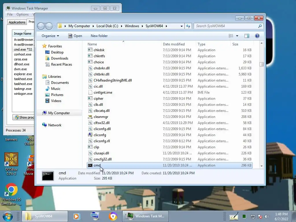Select Videos under Libraries
The width and height of the screenshot is (296, 222).
(56, 101)
